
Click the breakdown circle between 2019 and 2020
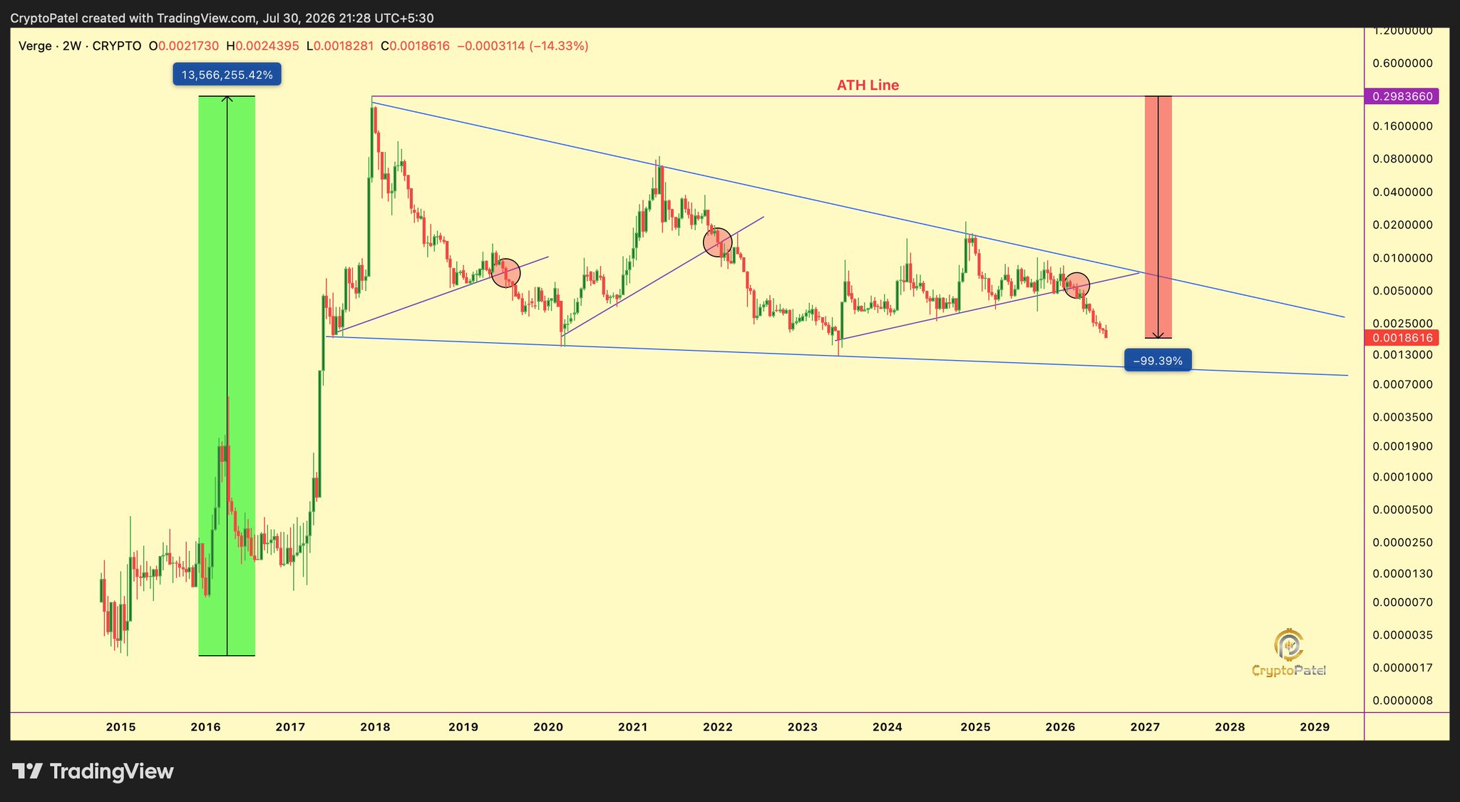coord(506,273)
